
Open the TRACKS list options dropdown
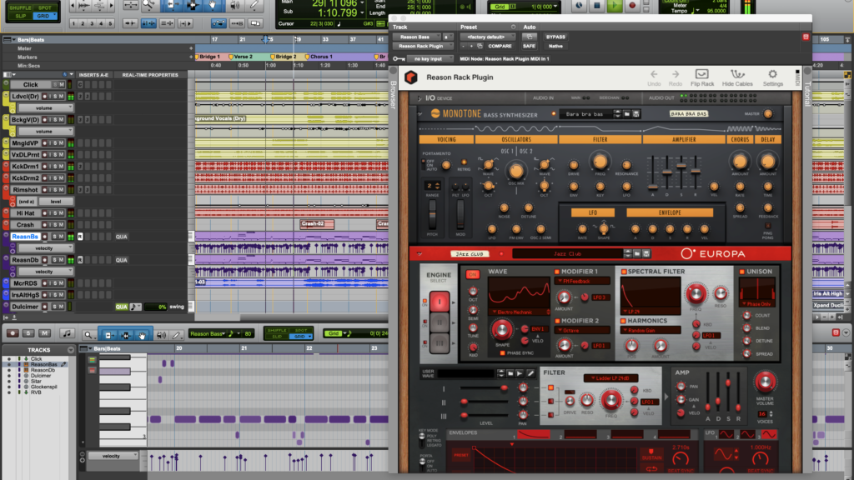[x=71, y=350]
